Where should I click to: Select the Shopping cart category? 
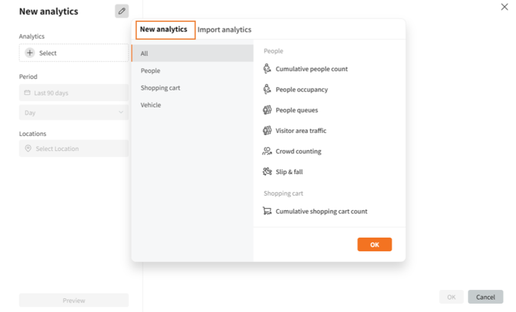pos(160,88)
